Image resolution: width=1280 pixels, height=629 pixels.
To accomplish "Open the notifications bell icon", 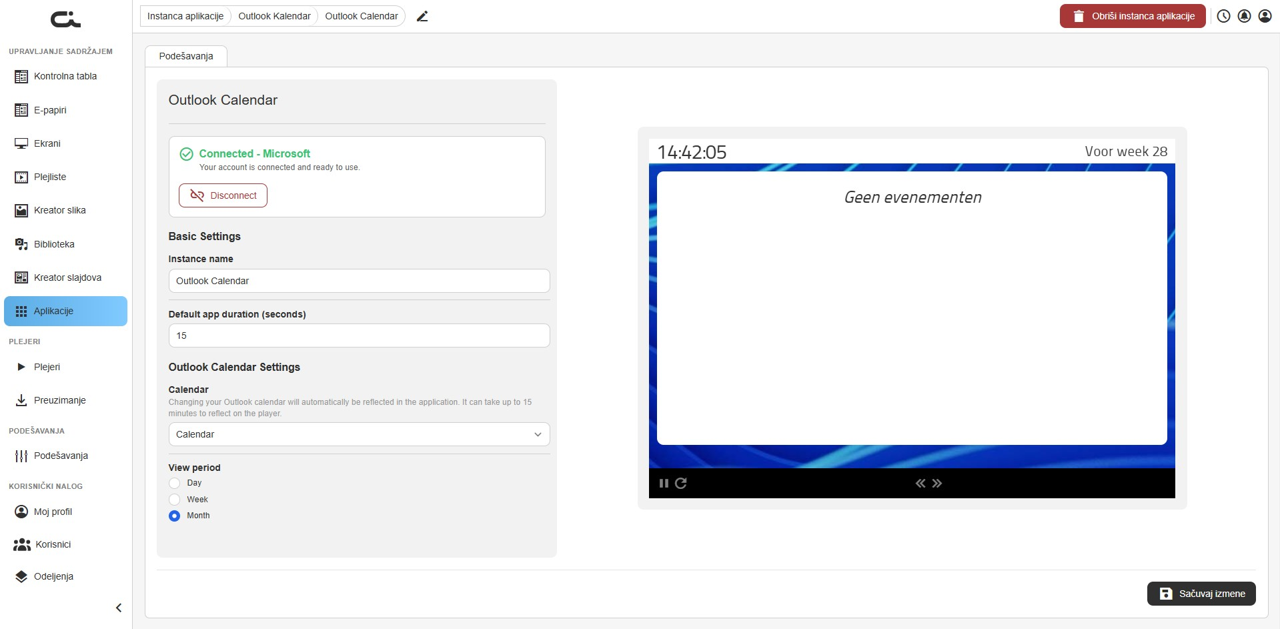I will click(x=1244, y=16).
